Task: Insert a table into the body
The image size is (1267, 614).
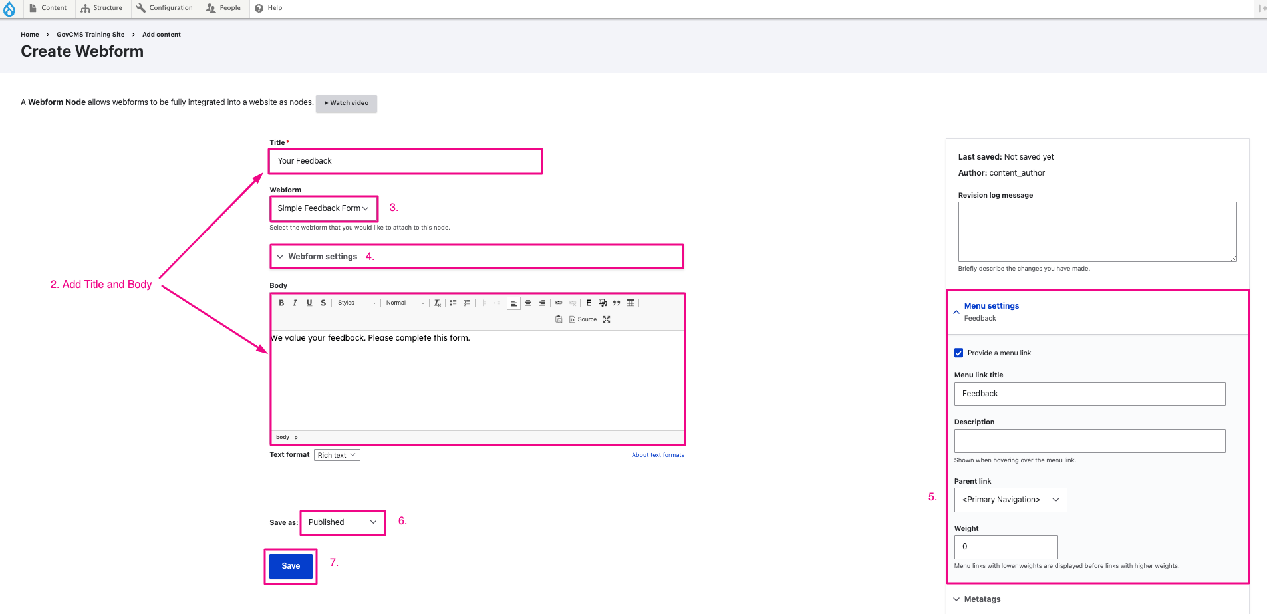Action: click(631, 303)
